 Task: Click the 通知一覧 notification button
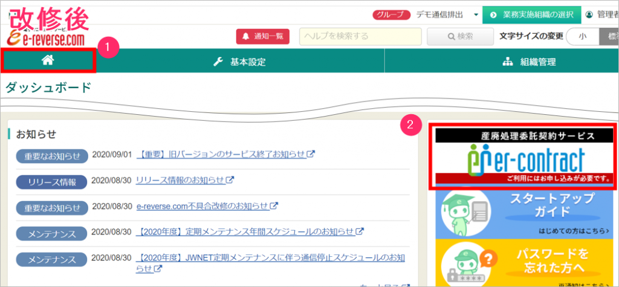click(263, 36)
